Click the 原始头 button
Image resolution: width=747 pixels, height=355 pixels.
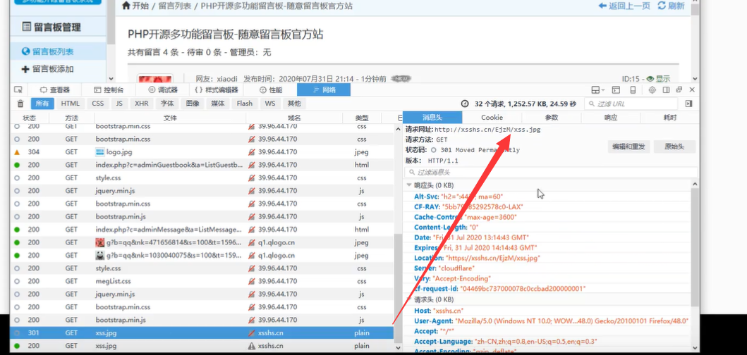click(x=674, y=147)
